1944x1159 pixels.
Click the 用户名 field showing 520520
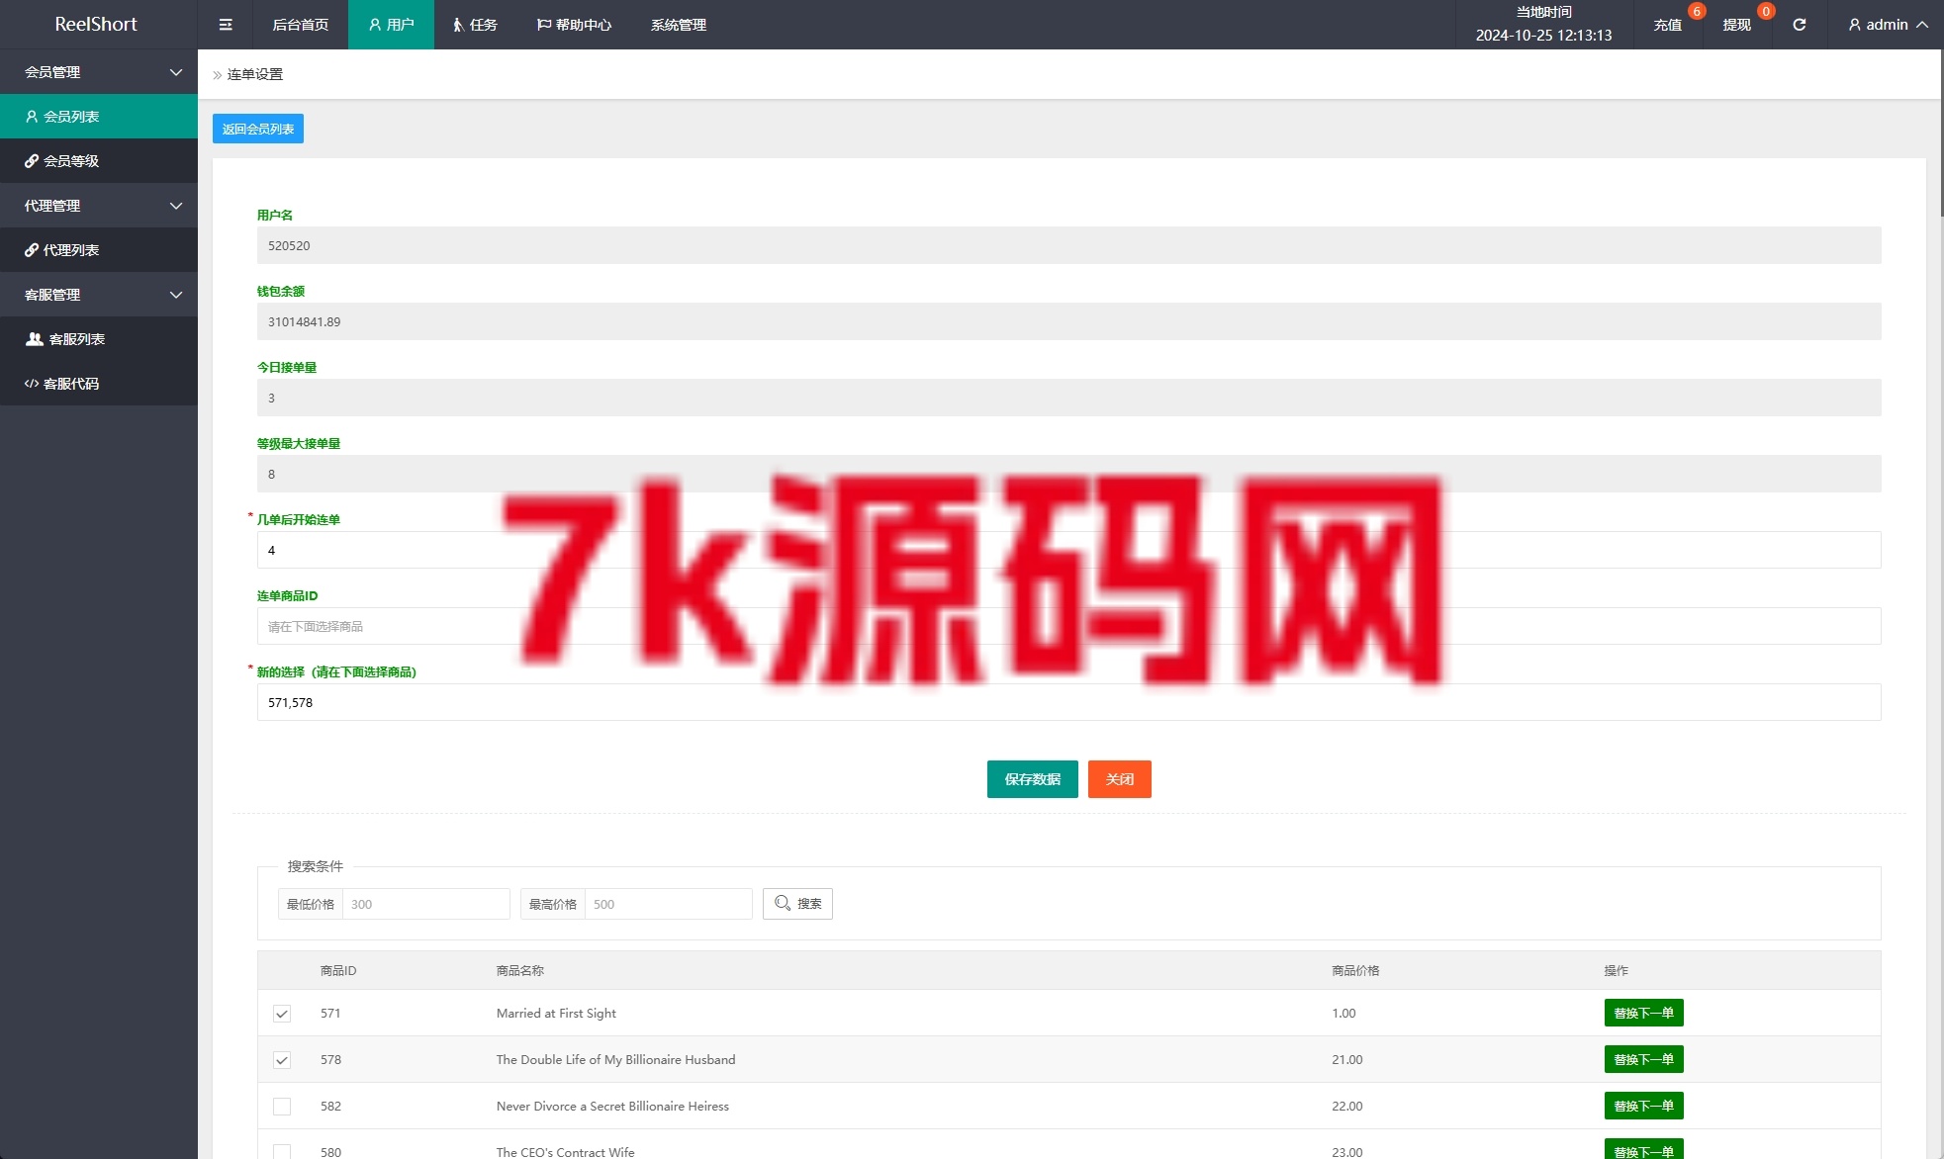coord(1068,245)
